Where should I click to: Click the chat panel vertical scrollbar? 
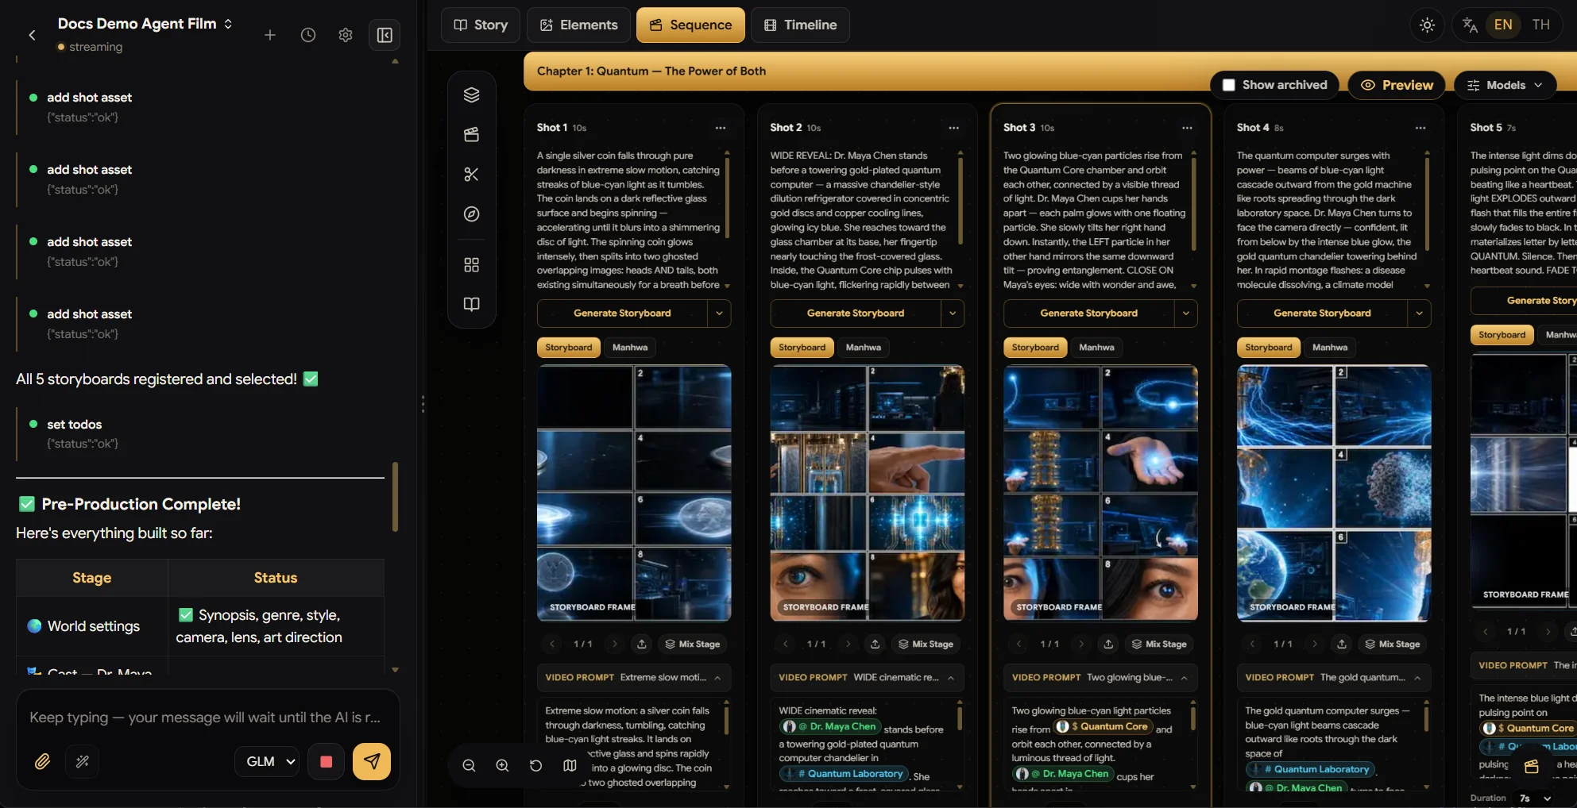(396, 497)
